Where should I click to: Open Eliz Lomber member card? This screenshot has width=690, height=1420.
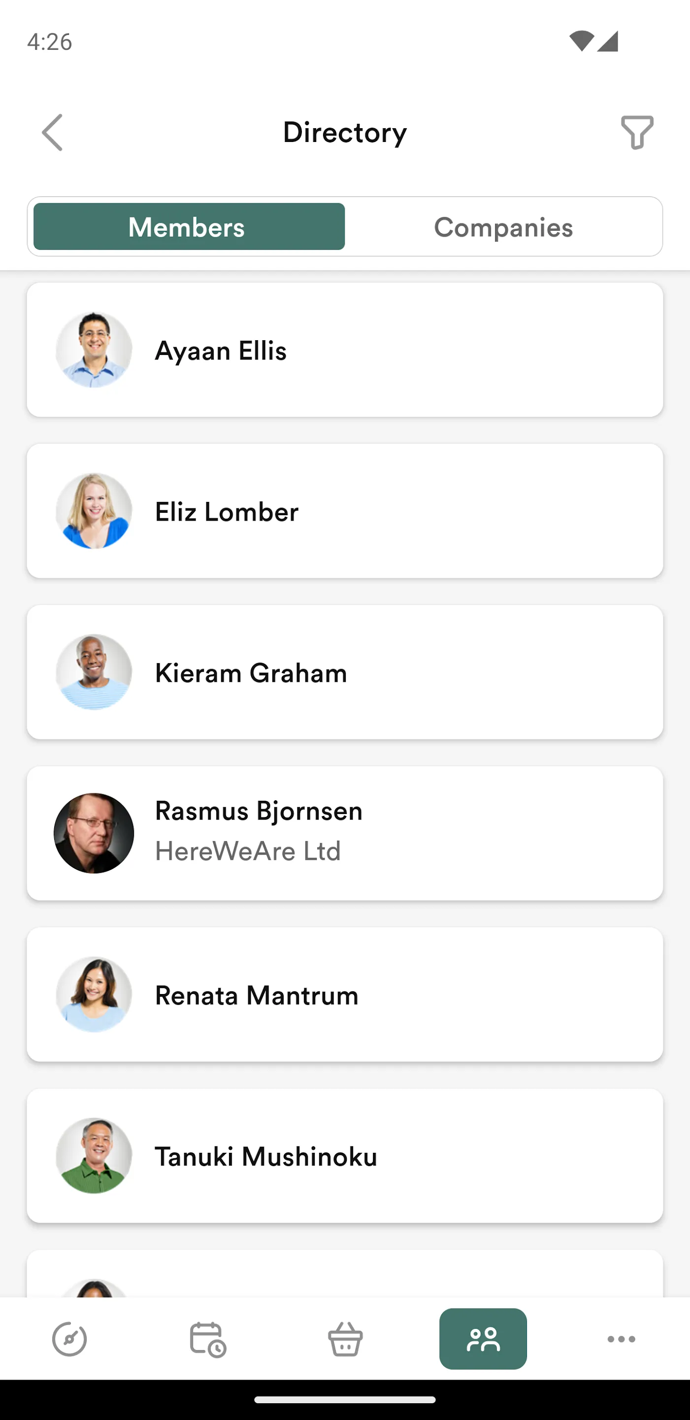[345, 511]
